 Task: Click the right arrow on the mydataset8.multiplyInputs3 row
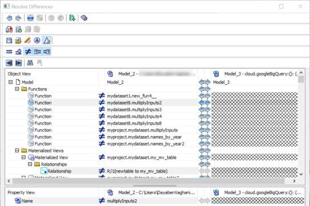[208, 110]
